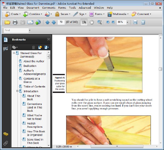Screen dimensions: 164x150
Task: Click the document vertical scrollbar thumb
Action: pos(160,69)
